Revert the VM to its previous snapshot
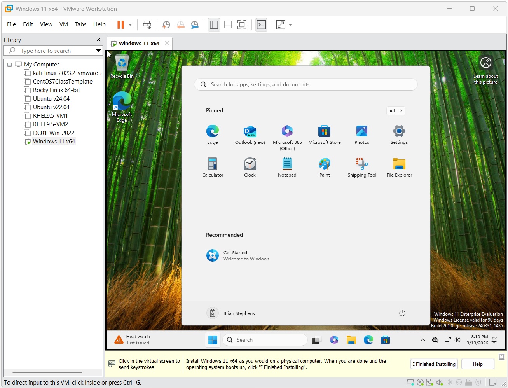The height and width of the screenshot is (388, 508). (x=180, y=24)
